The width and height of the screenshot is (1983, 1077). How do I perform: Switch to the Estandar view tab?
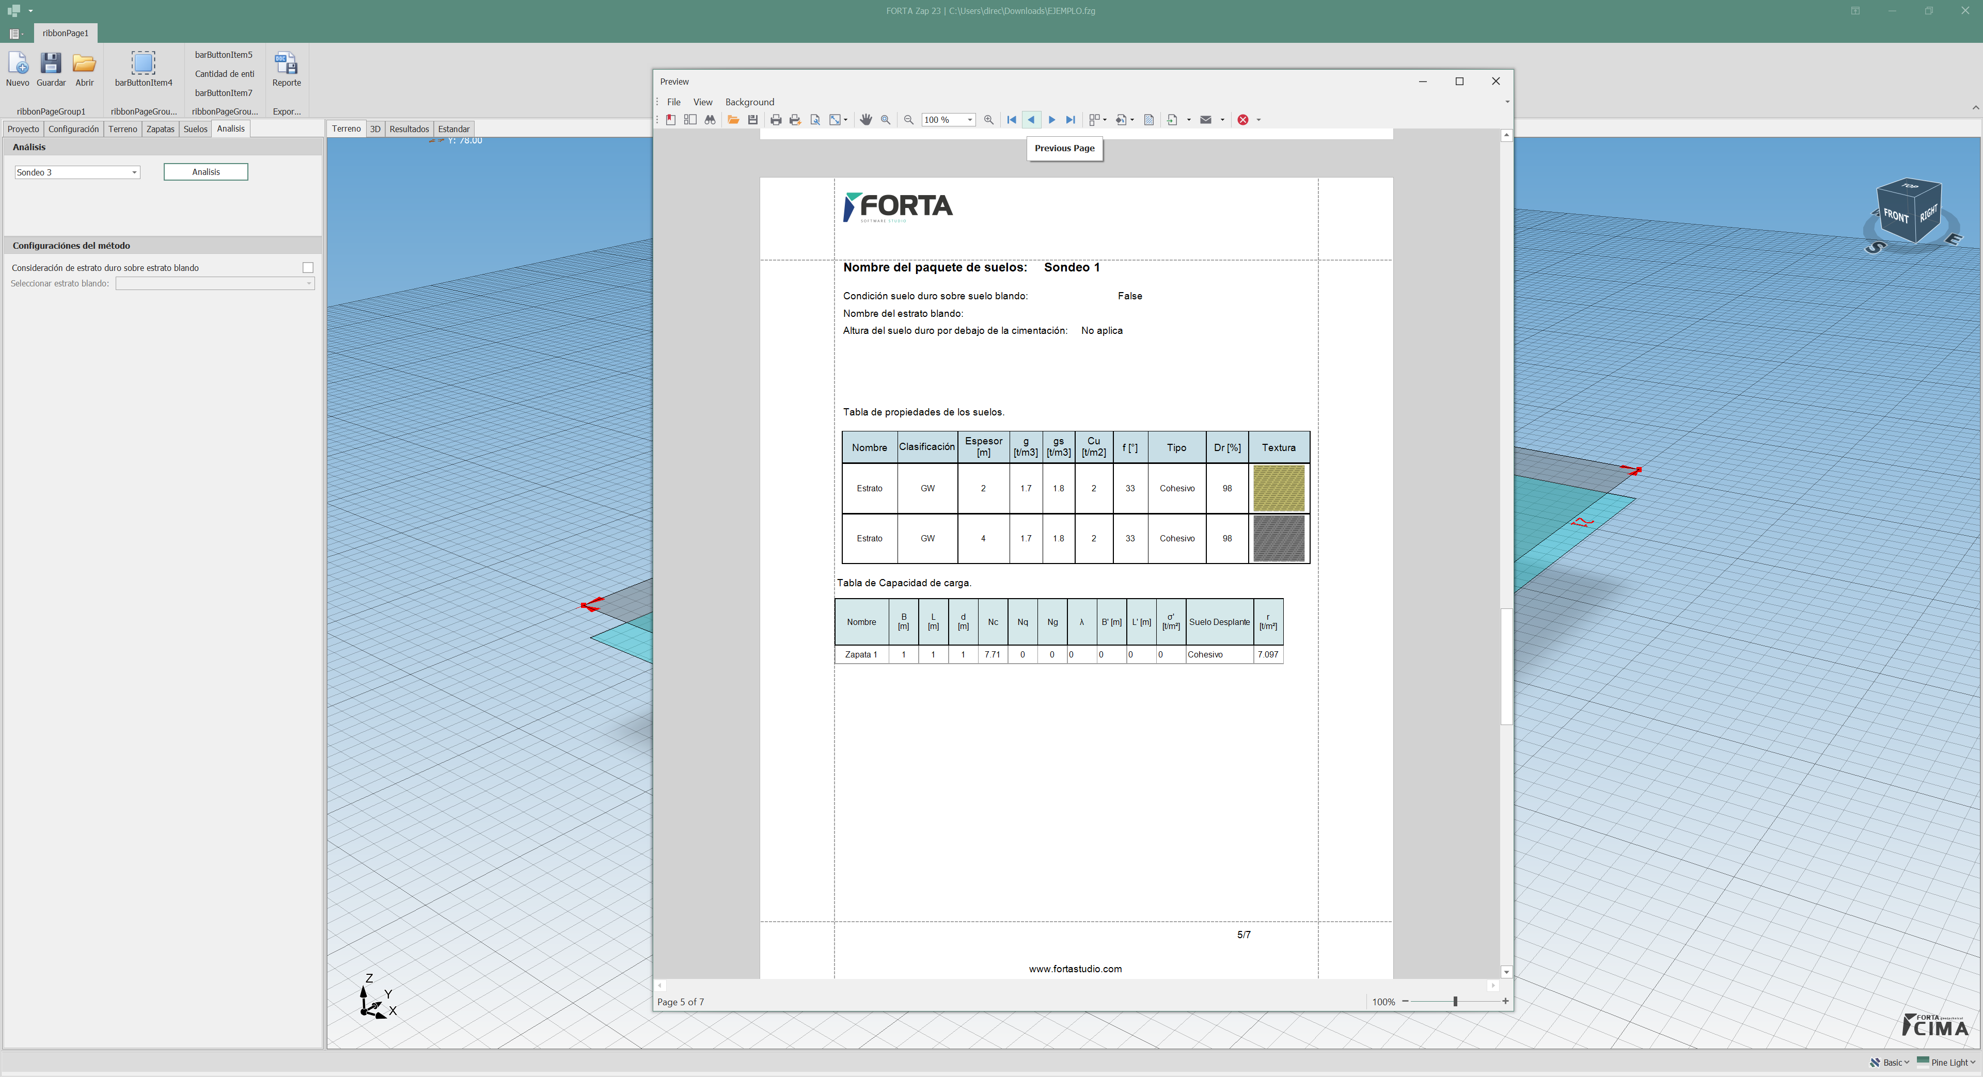(x=453, y=129)
